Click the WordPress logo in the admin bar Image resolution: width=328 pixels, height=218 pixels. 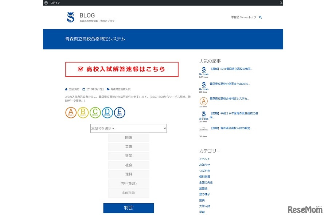tap(46, 3)
